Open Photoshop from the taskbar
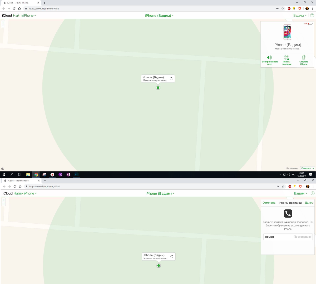 coord(76,174)
